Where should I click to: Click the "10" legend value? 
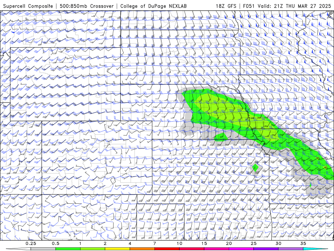pyautogui.click(x=180, y=243)
